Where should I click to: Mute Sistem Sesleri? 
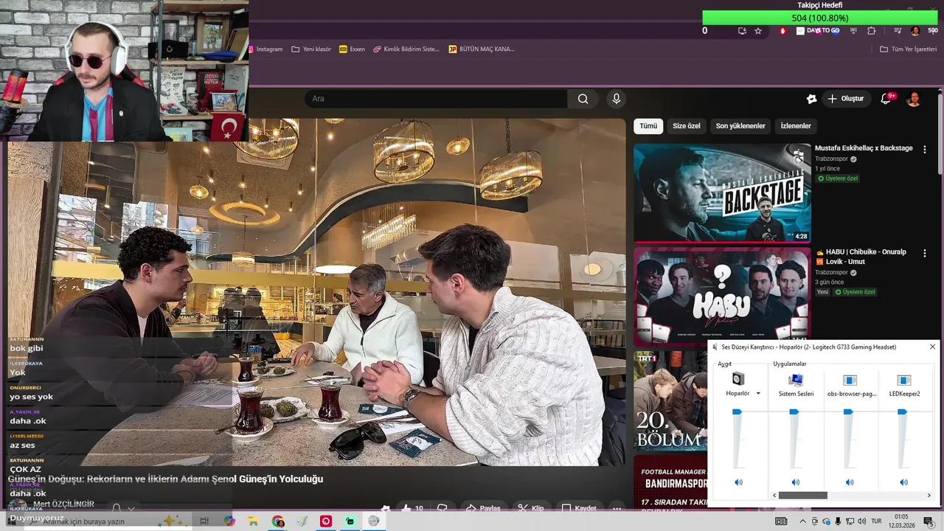coord(796,482)
